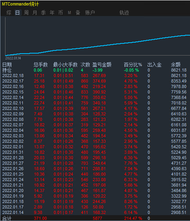This screenshot has width=190, height=221.
Task: Select the 日 daily statistics tab
Action: [18, 13]
